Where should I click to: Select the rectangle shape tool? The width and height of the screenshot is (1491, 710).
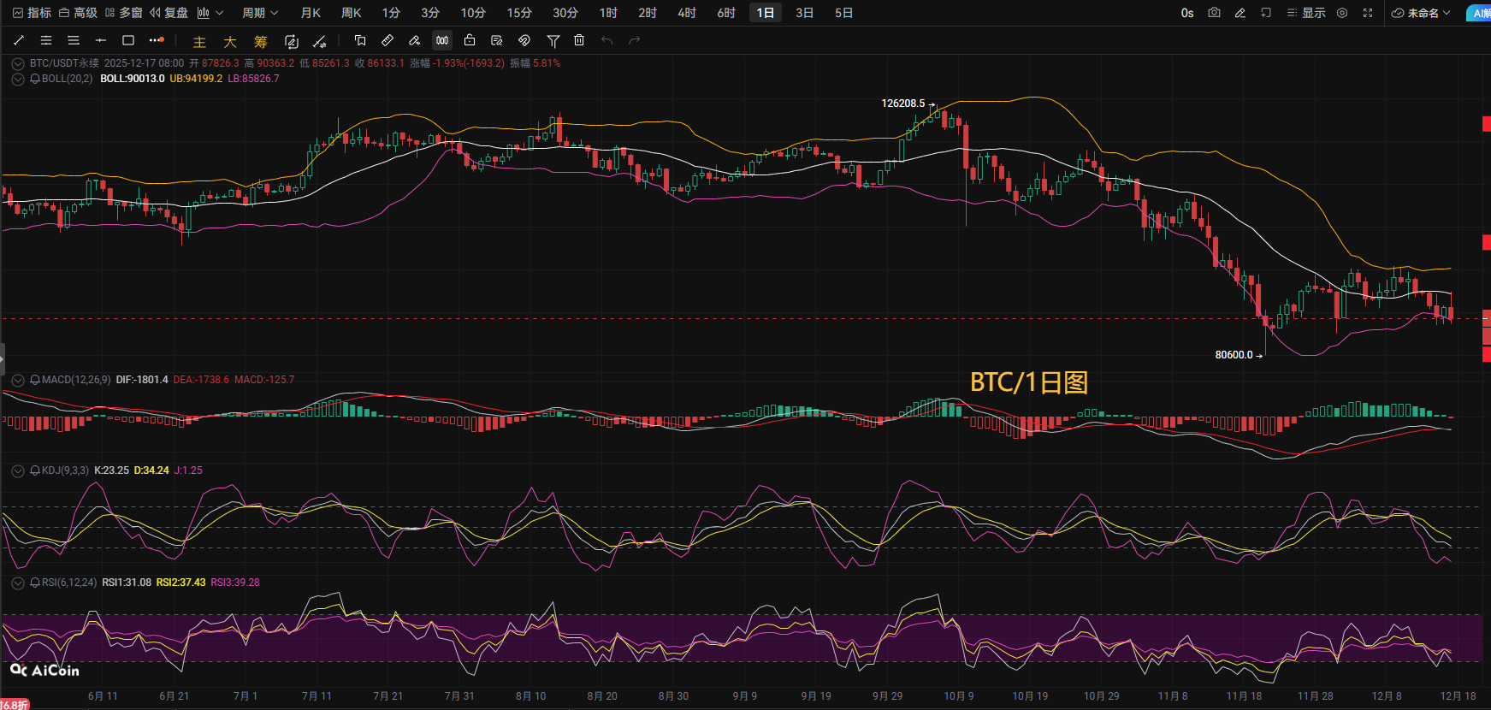128,40
